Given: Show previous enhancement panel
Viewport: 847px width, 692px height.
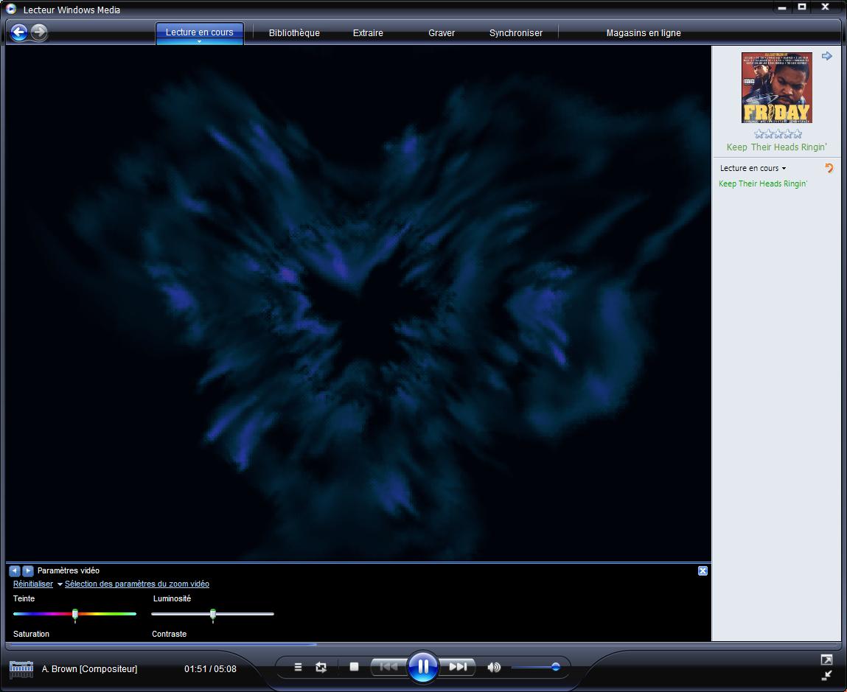Looking at the screenshot, I should point(15,570).
